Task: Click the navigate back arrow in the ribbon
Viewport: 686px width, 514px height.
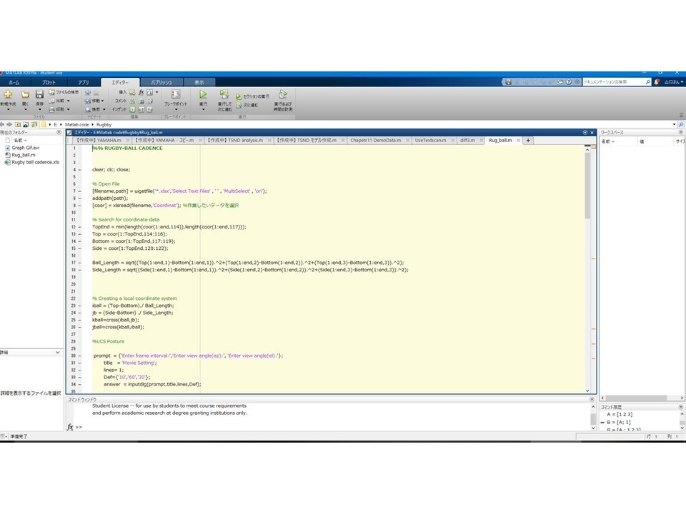Action: [87, 92]
